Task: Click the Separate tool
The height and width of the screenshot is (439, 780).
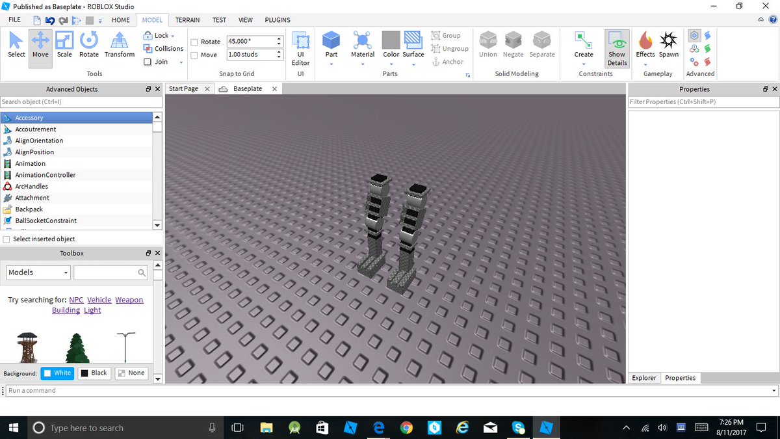Action: [x=541, y=45]
